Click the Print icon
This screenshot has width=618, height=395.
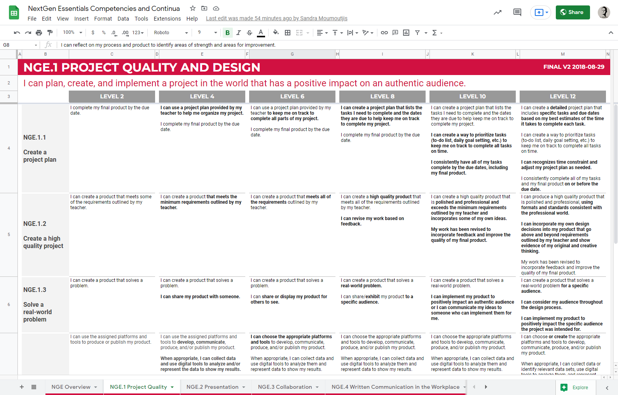tap(39, 33)
